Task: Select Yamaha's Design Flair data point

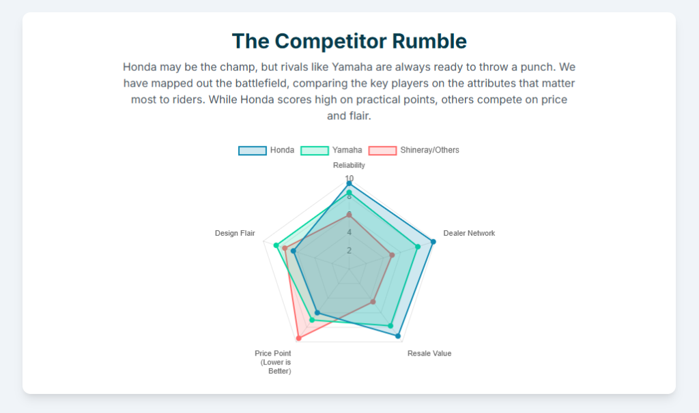Action: coord(276,245)
